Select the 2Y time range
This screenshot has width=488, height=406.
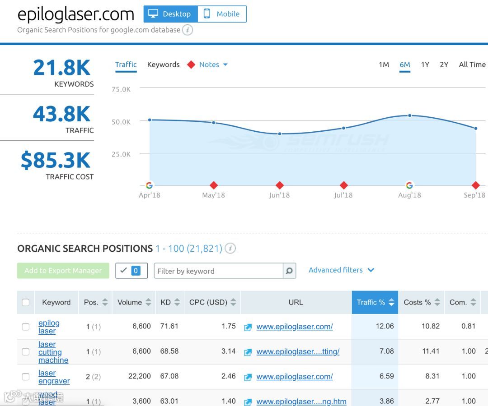pos(444,65)
